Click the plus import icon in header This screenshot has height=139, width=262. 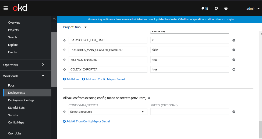pos(216,8)
